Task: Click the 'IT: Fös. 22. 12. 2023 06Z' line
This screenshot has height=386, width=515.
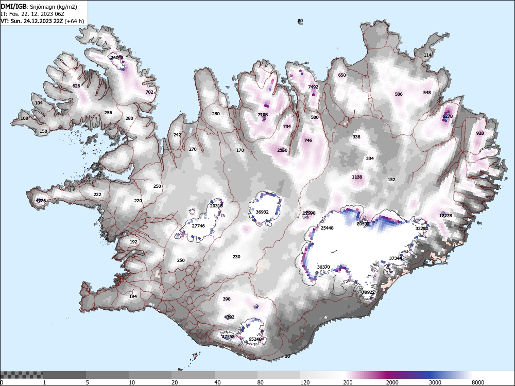Action: point(32,14)
